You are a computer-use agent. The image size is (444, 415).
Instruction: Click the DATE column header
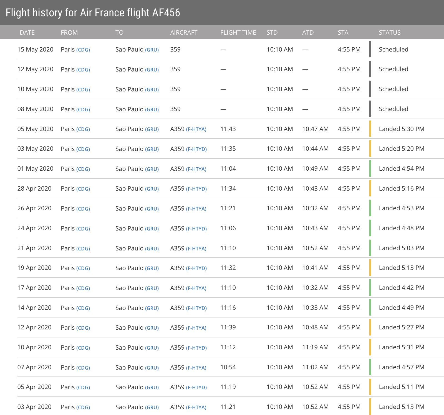[27, 32]
